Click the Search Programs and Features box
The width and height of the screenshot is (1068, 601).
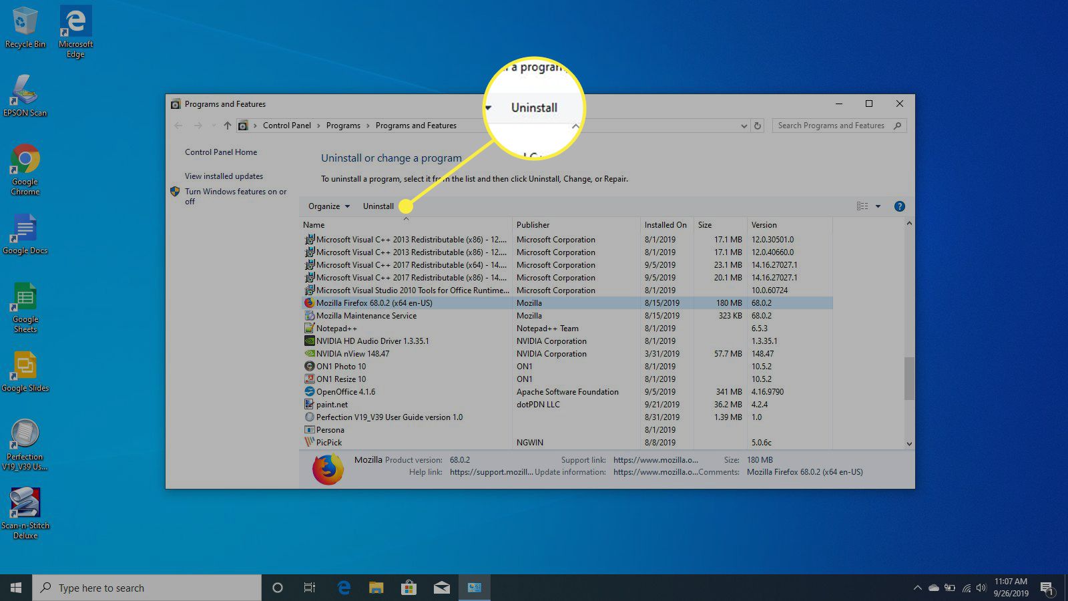click(x=831, y=125)
